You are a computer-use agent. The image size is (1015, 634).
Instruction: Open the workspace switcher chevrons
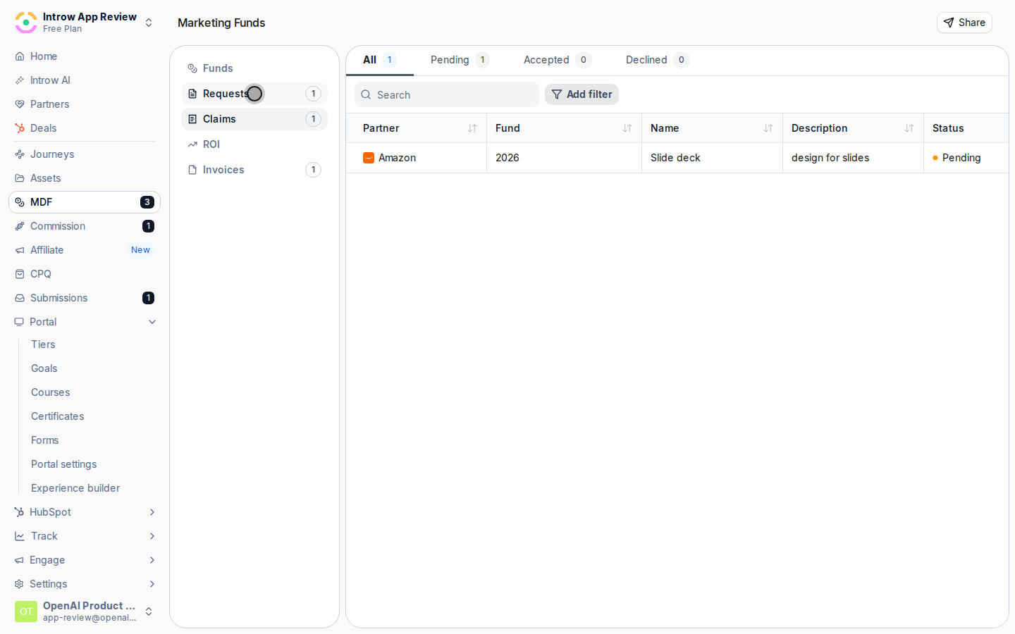(x=149, y=23)
